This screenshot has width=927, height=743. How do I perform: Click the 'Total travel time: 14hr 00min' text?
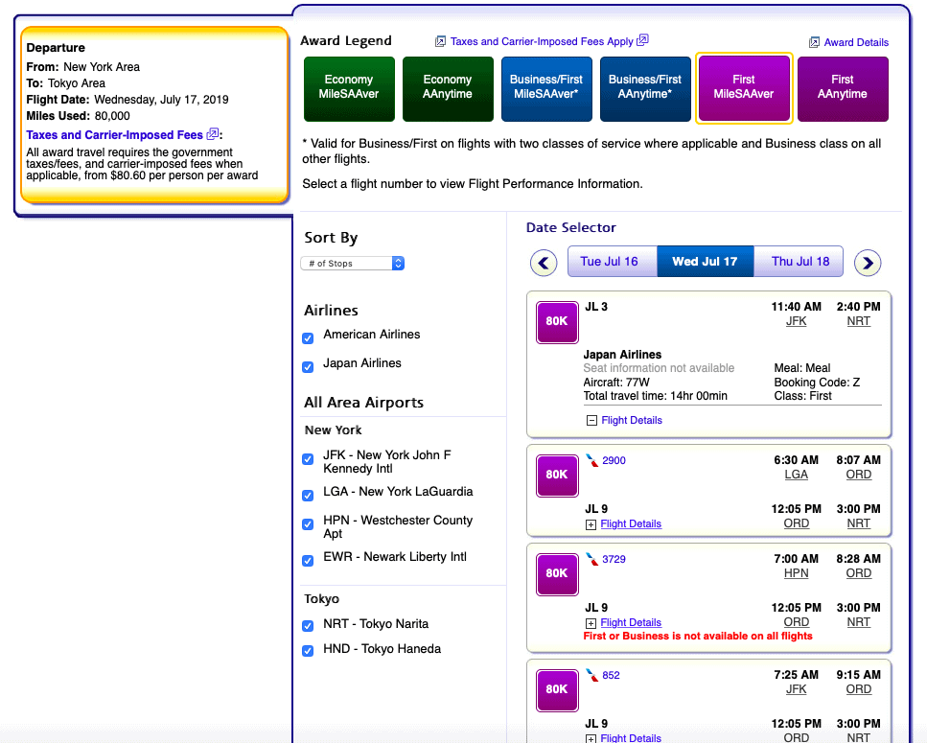click(655, 396)
